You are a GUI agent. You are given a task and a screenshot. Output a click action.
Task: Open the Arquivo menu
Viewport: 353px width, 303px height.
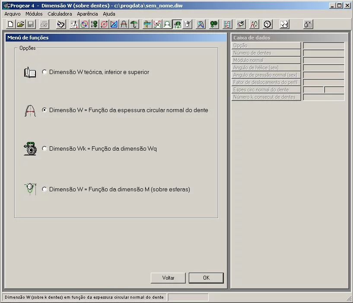13,14
